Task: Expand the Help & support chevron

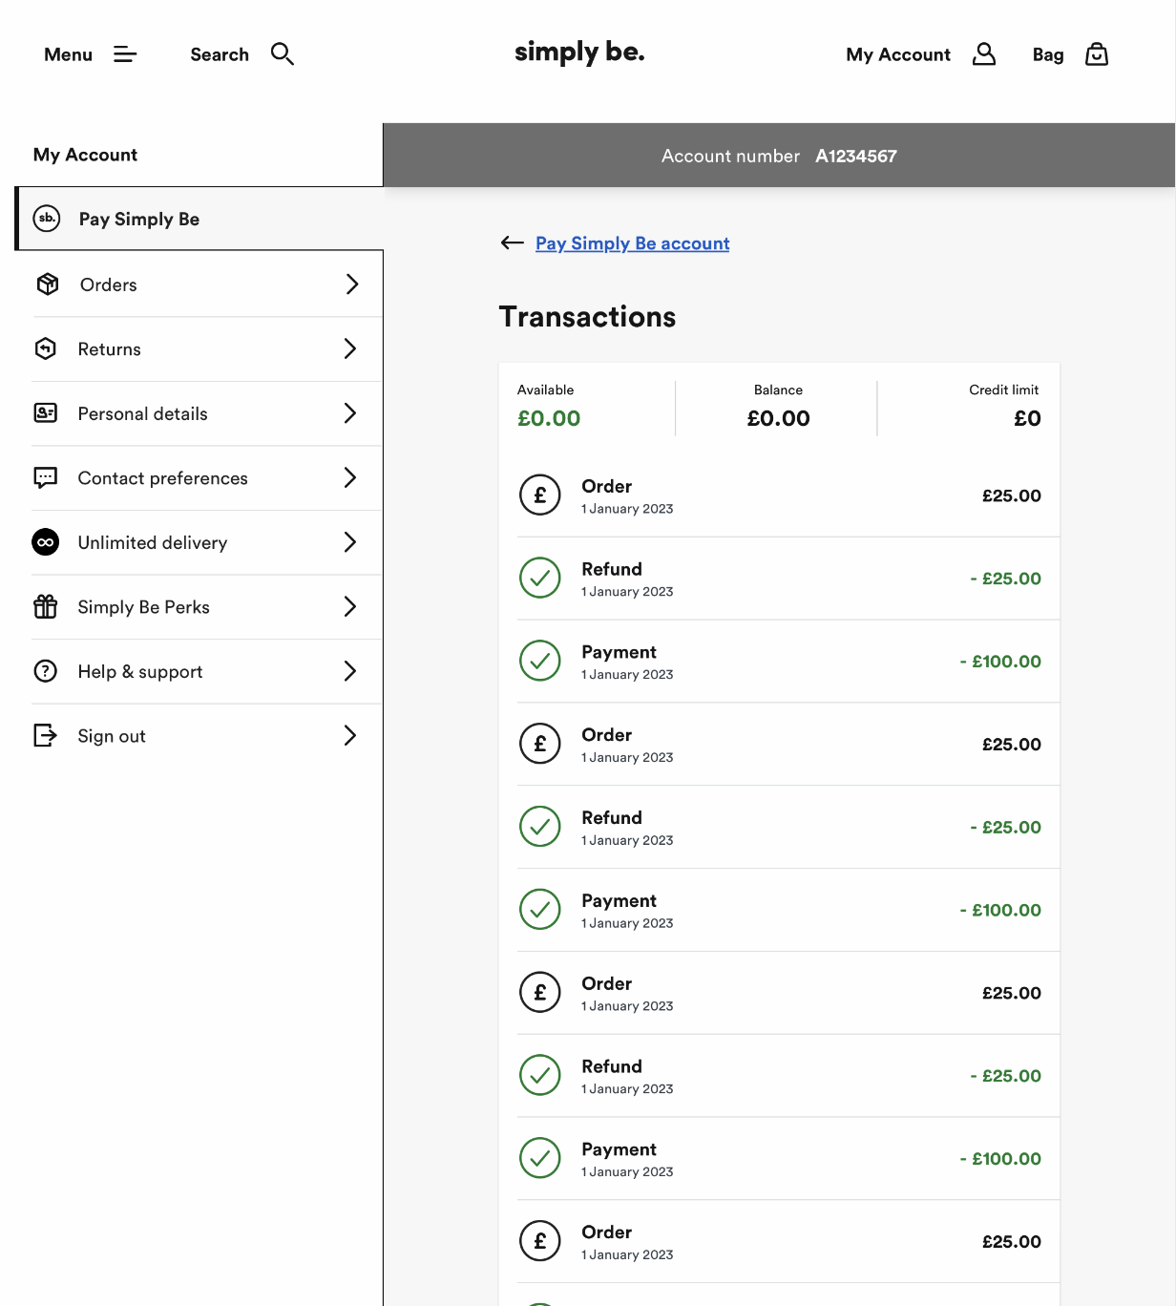Action: (x=350, y=671)
